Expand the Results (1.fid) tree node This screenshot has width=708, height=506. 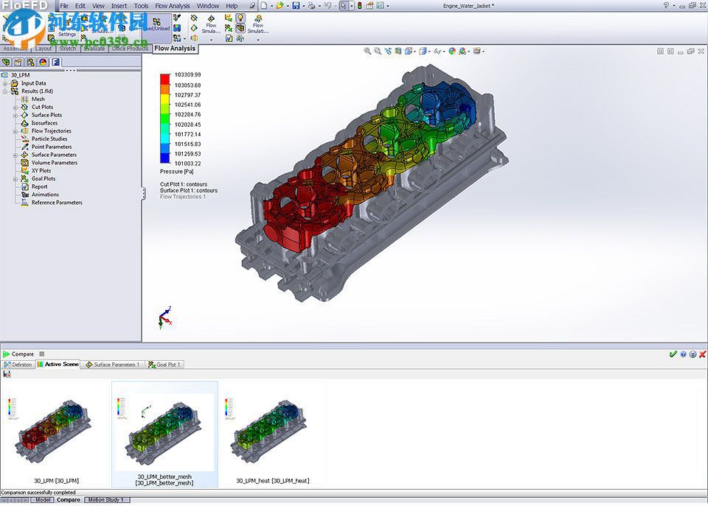click(5, 90)
